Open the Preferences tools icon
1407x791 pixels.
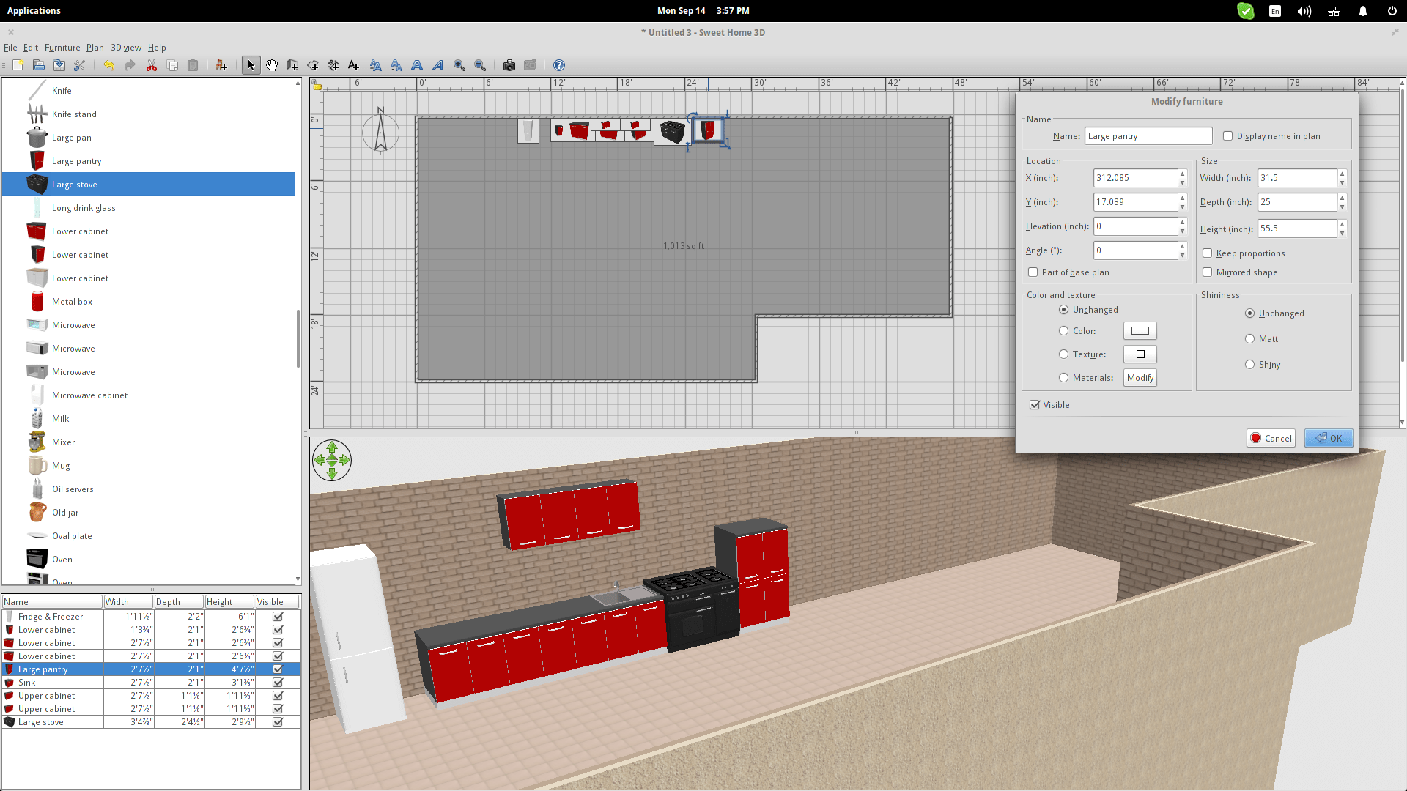(80, 65)
